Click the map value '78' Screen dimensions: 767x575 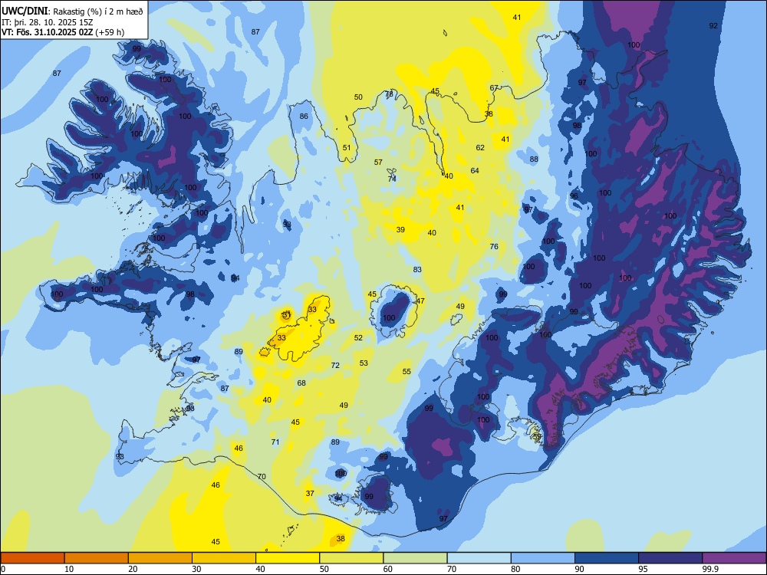pyautogui.click(x=389, y=94)
